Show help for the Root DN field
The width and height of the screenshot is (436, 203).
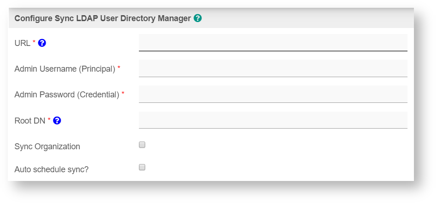click(x=57, y=121)
